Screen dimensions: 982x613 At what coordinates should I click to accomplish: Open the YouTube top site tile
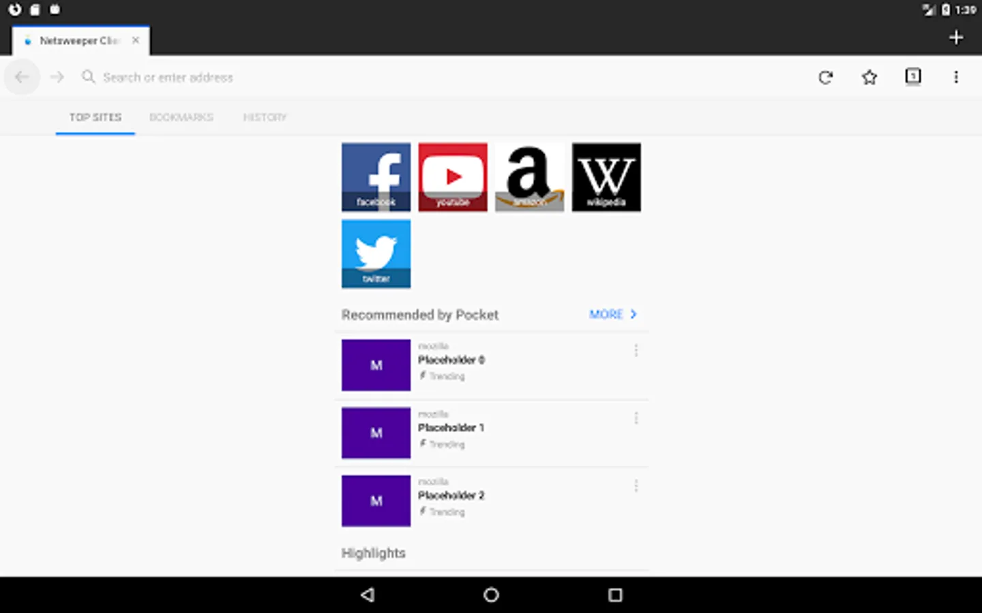(453, 177)
